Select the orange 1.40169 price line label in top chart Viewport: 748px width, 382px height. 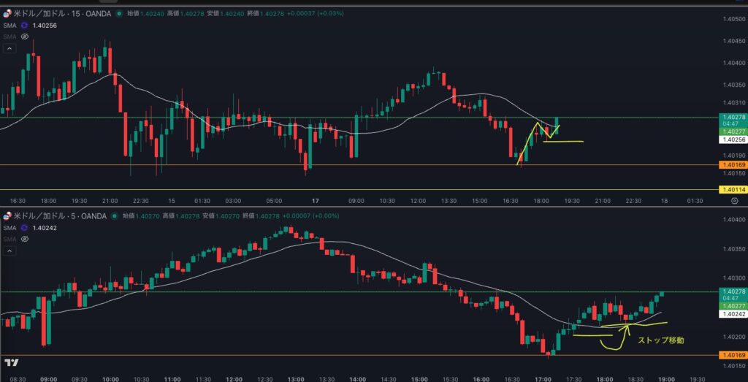(x=732, y=165)
